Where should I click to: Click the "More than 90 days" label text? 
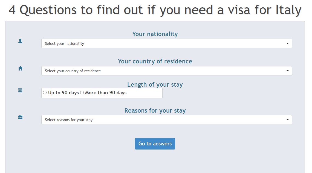pyautogui.click(x=106, y=93)
